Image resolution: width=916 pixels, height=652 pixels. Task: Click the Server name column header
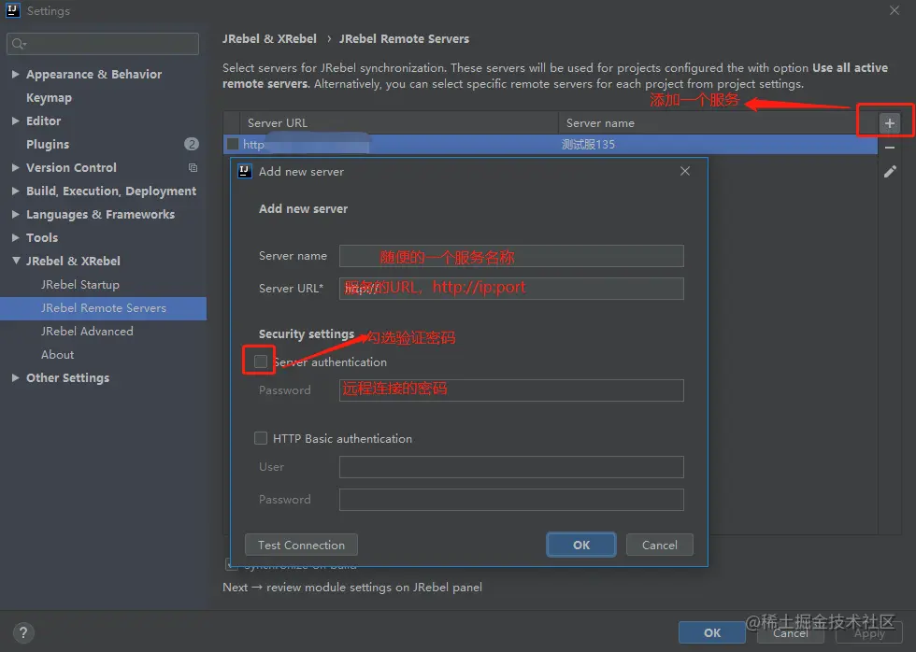click(718, 123)
